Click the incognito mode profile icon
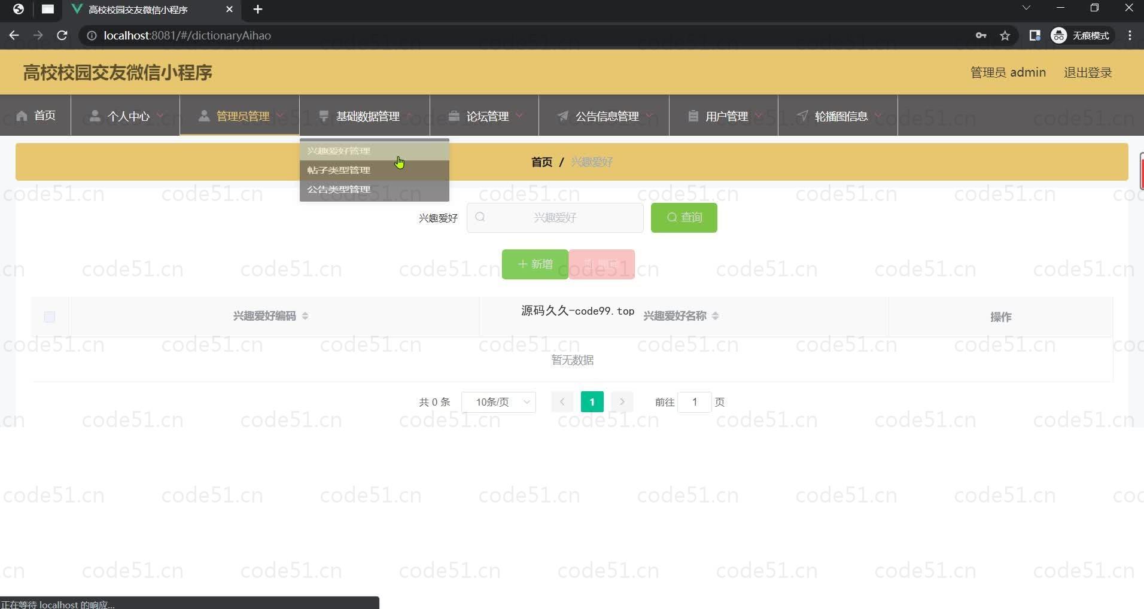Viewport: 1144px width, 609px height. (1058, 35)
